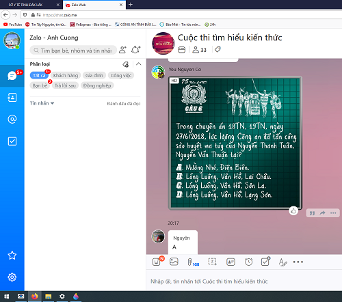Viewport: 342px width, 302px height.
Task: Click the reminder clock icon in chat toolbar
Action: click(x=248, y=262)
